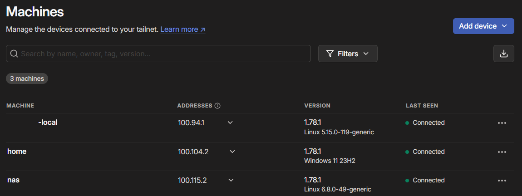Click the Connected status of nas
Viewport: 522px width, 196px height.
tap(428, 180)
